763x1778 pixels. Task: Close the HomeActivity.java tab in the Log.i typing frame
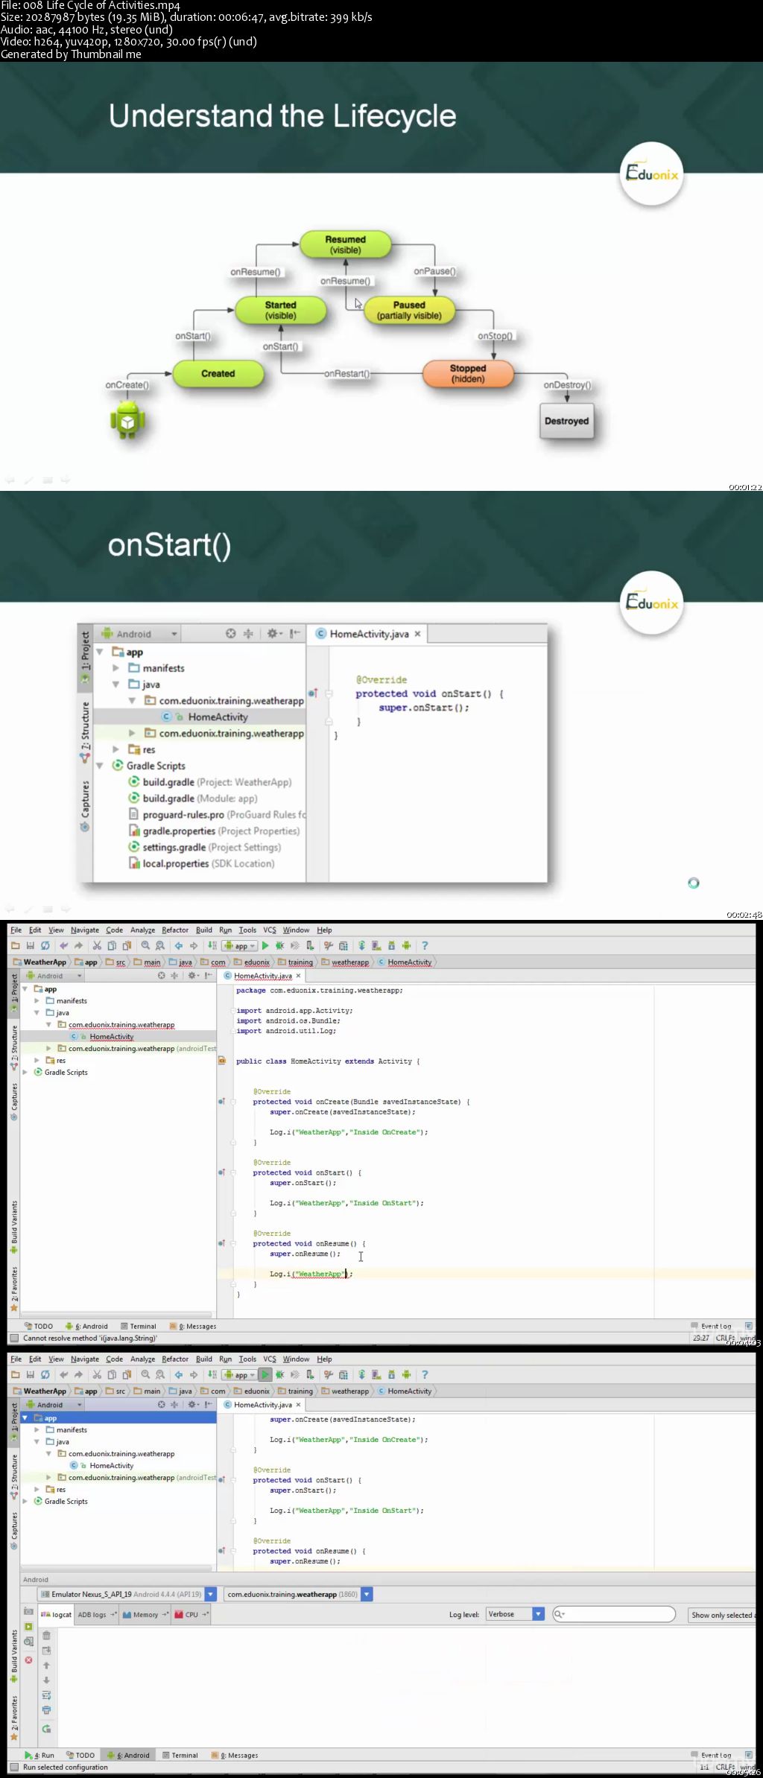click(298, 976)
